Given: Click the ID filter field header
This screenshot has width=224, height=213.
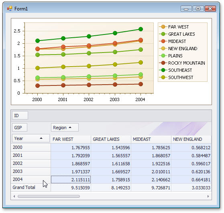Looking at the screenshot, I should click(20, 116).
